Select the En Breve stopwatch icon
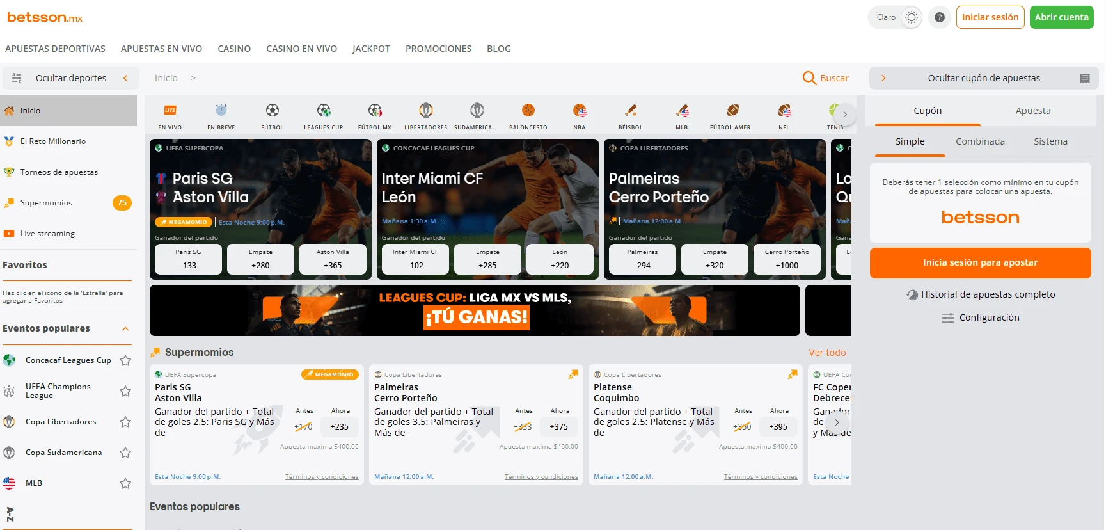The width and height of the screenshot is (1106, 530). point(221,111)
